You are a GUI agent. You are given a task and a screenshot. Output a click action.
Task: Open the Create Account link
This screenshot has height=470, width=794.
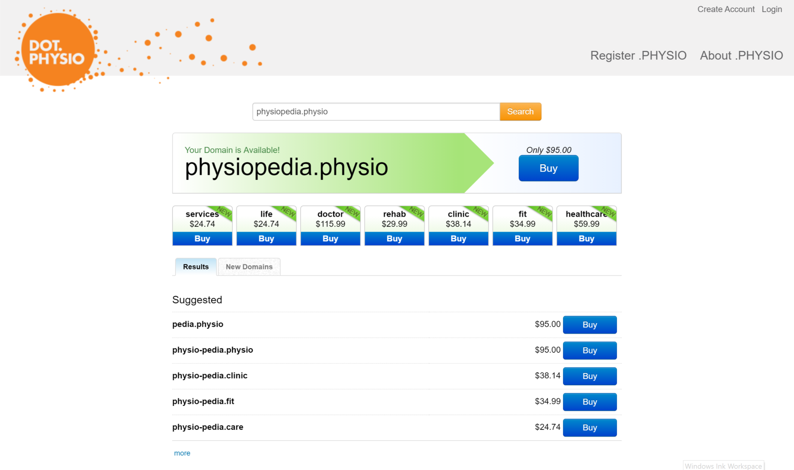tap(725, 9)
